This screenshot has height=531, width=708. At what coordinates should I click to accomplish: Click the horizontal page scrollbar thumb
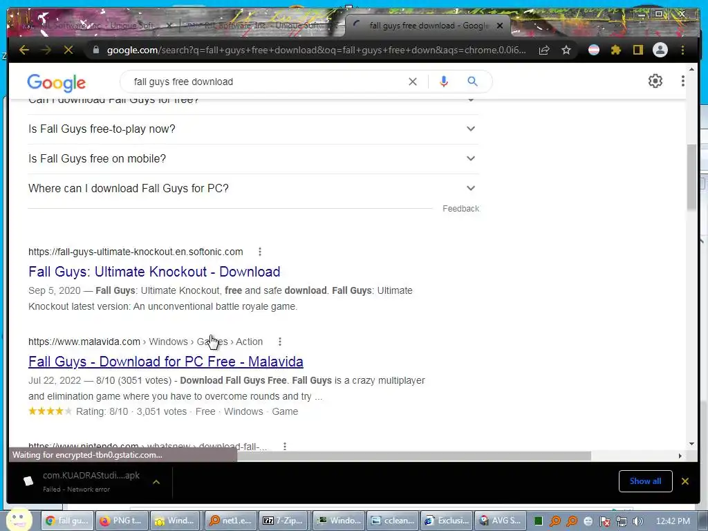click(x=413, y=456)
